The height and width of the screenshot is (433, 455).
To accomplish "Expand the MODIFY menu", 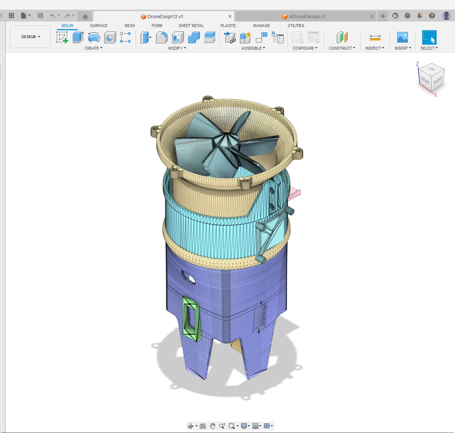I will coord(177,48).
